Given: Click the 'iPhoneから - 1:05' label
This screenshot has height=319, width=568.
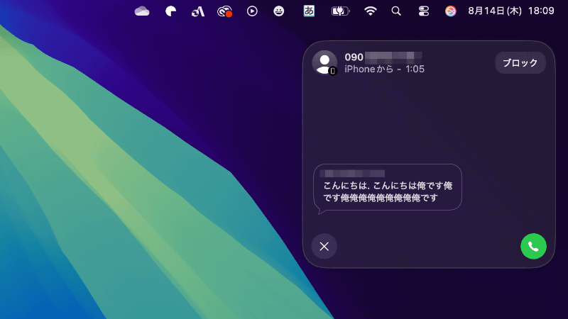Looking at the screenshot, I should click(384, 69).
